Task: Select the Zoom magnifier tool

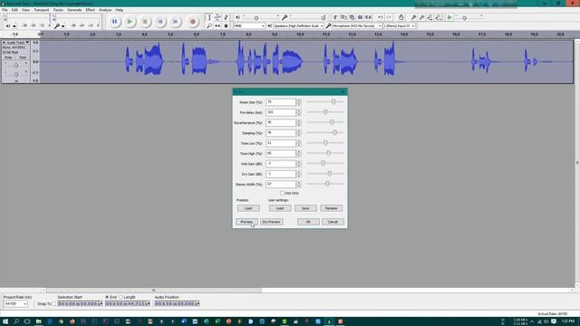Action: 209,26
